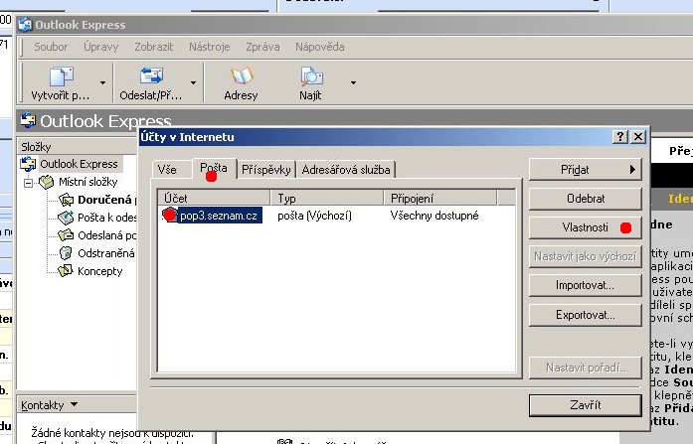Screen dimensions: 693x444
Task: Click the Outlook Express title bar icon
Action: [25, 25]
